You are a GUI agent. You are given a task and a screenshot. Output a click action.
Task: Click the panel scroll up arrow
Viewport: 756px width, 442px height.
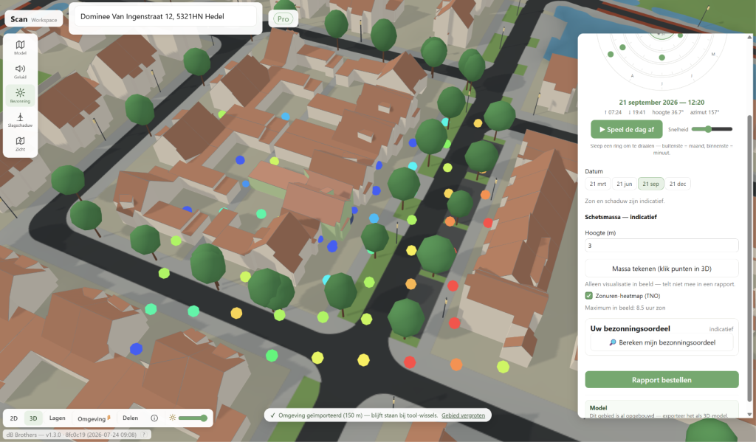coord(749,37)
